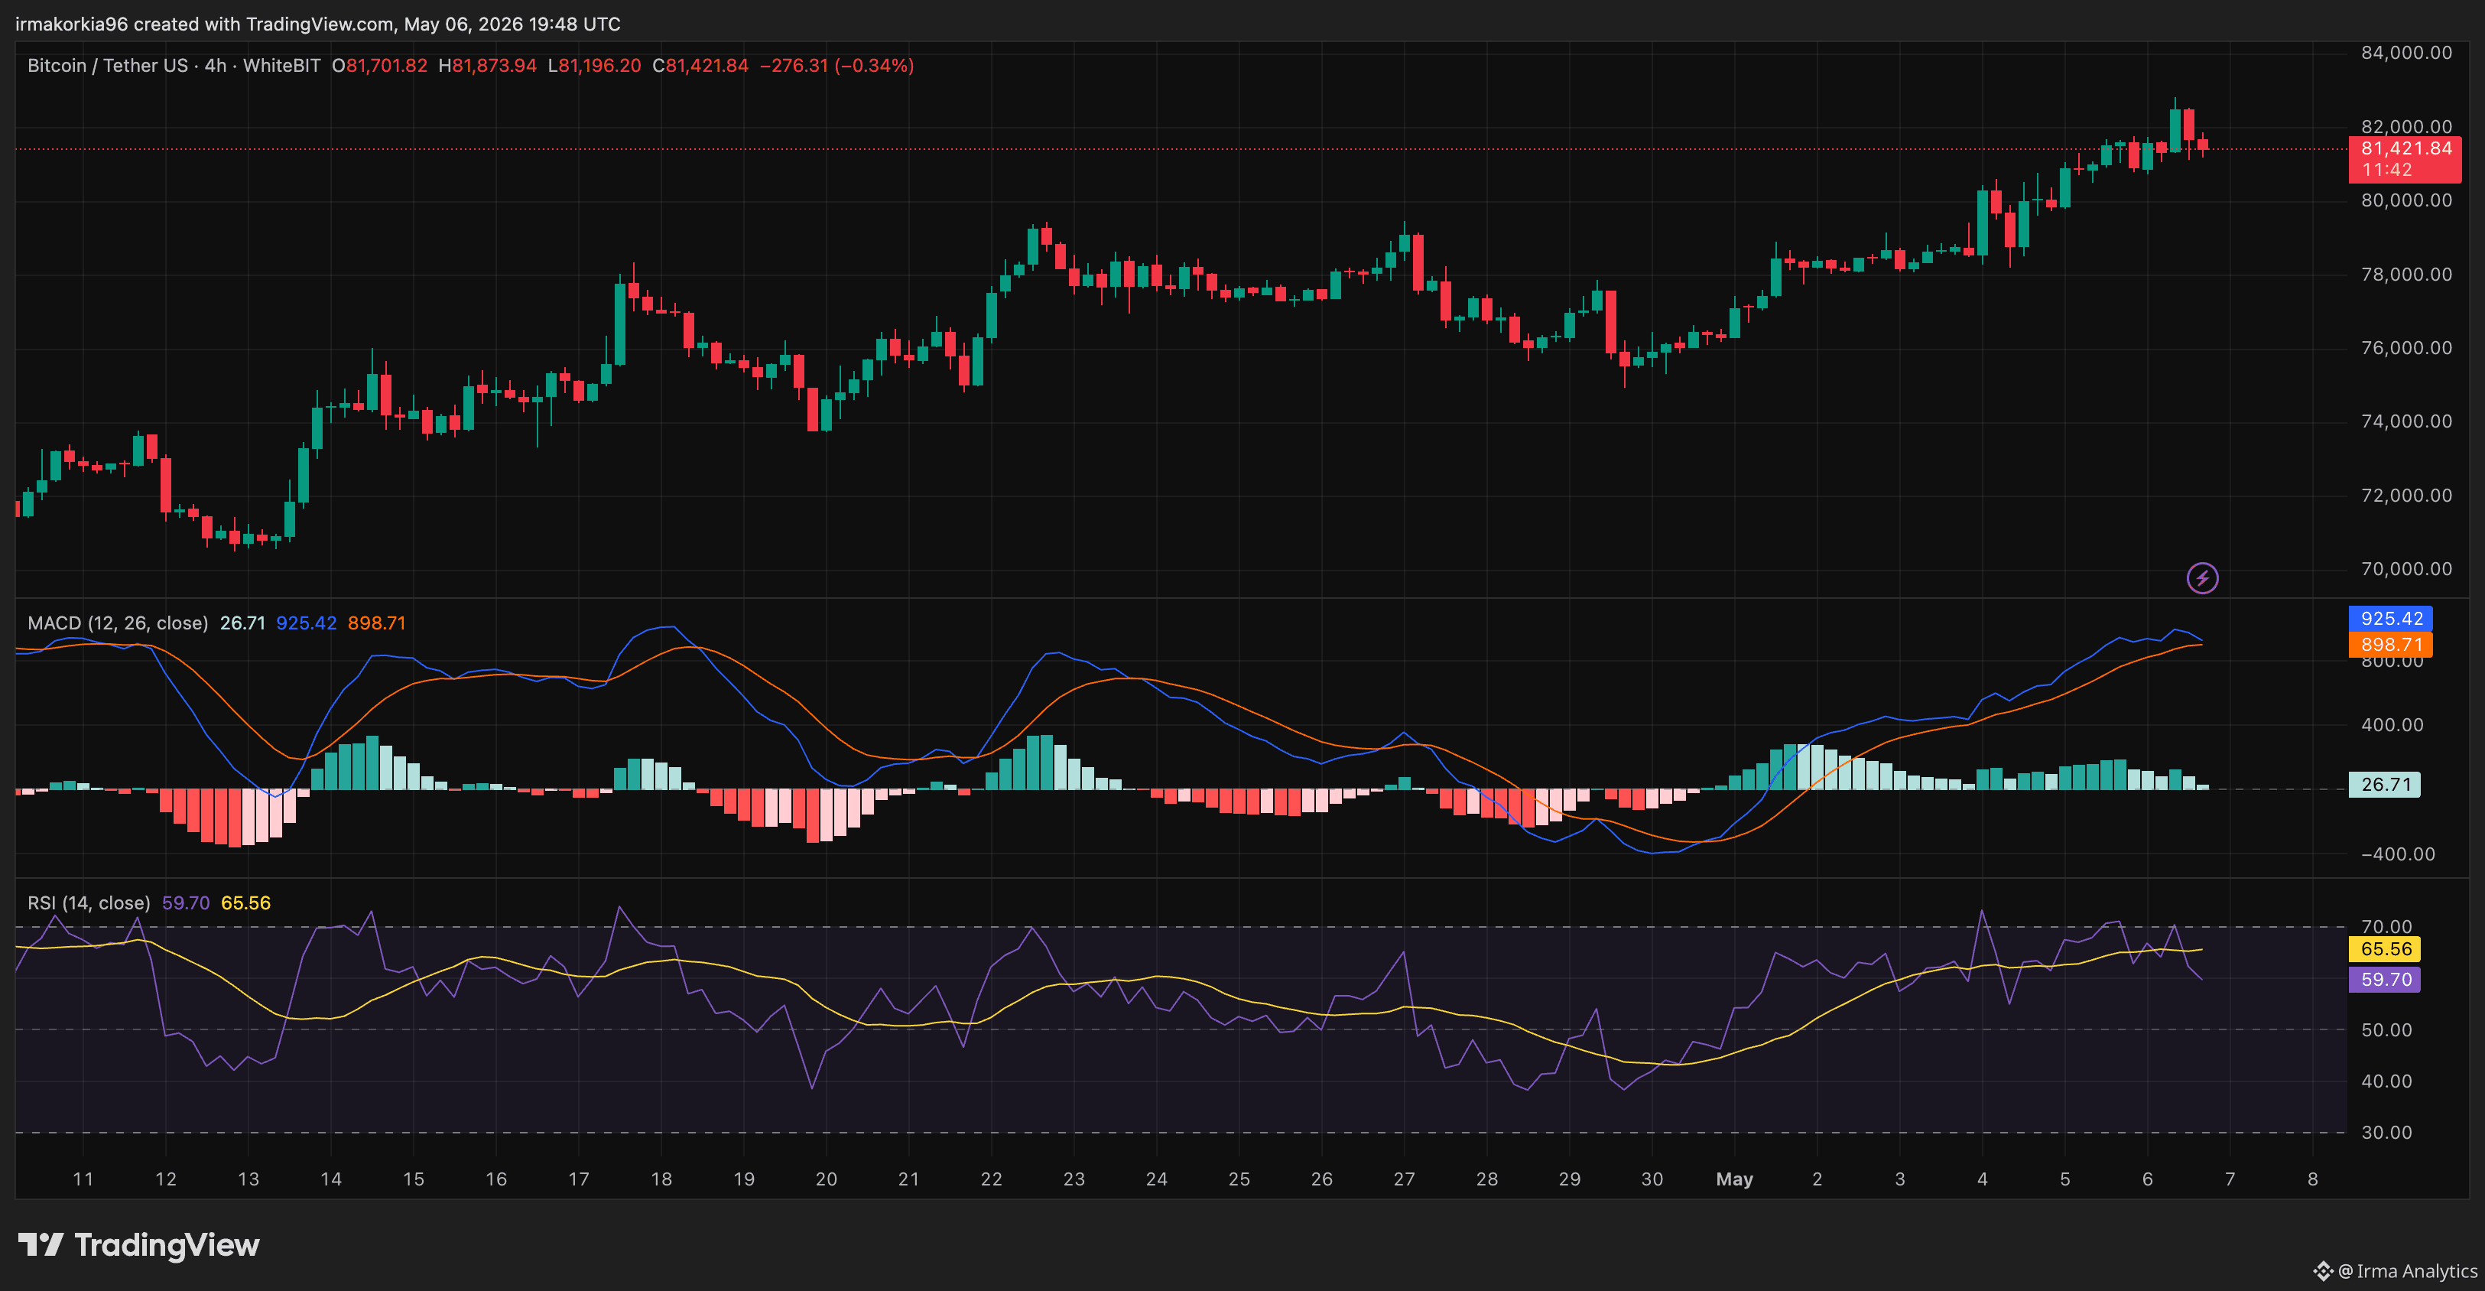2485x1291 pixels.
Task: Click histogram value '26.71' in MACD legend
Action: pyautogui.click(x=242, y=623)
